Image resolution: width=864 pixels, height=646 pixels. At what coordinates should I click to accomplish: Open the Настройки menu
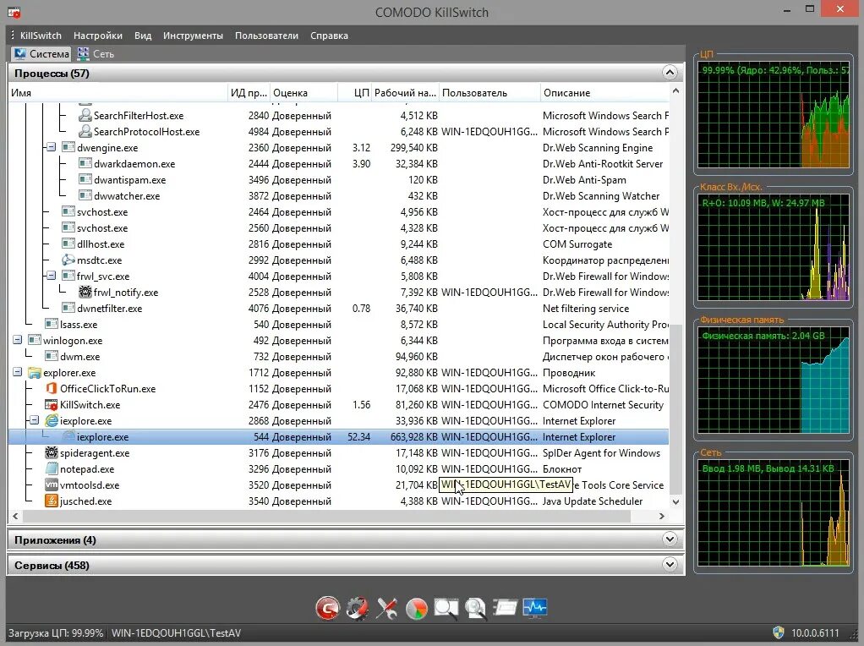click(98, 36)
